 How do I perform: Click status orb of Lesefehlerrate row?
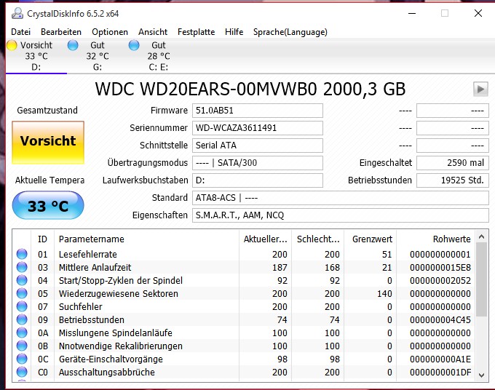[x=22, y=254]
